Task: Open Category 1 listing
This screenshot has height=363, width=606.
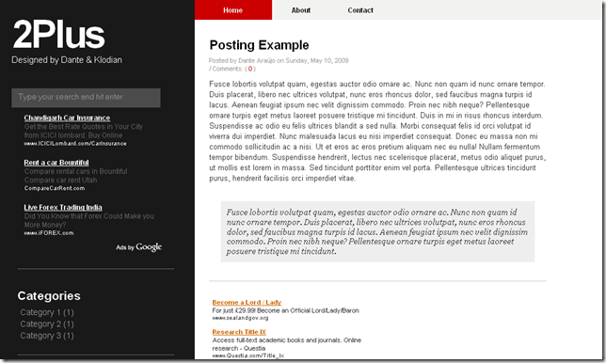Action: click(47, 312)
